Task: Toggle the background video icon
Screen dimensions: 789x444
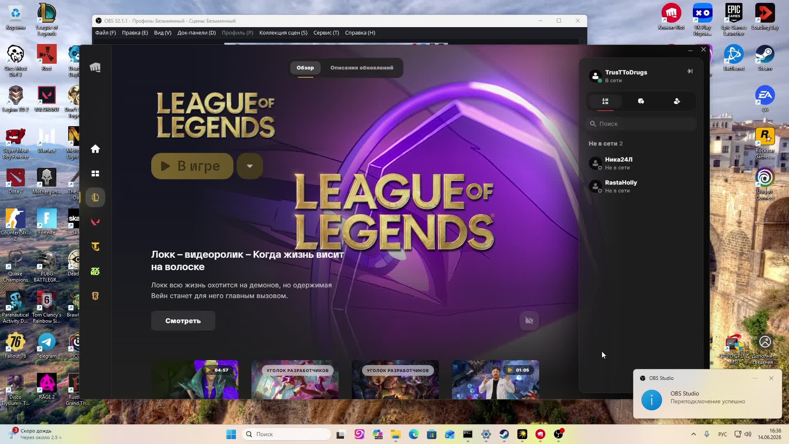Action: point(529,321)
